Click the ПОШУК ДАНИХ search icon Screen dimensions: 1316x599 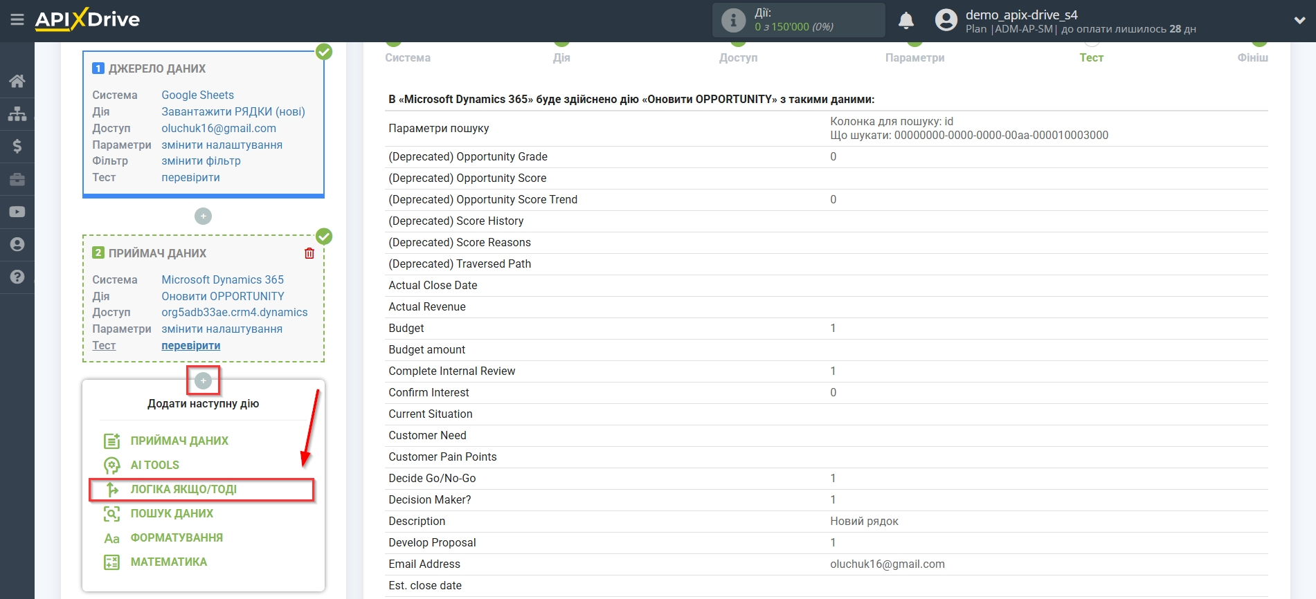tap(111, 513)
